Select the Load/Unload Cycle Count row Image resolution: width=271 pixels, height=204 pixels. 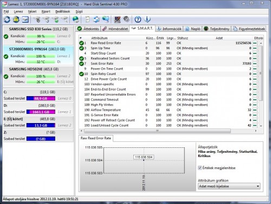[168, 125]
